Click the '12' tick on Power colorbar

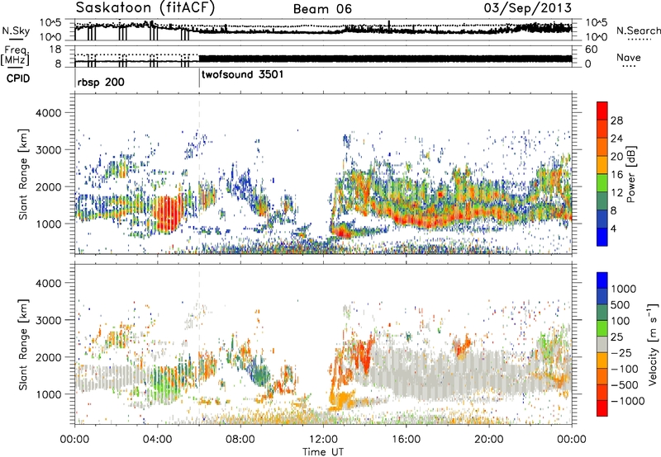click(616, 193)
